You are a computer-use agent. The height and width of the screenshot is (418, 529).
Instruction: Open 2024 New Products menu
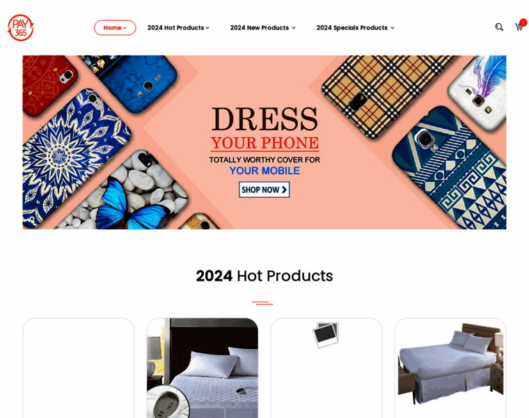[260, 28]
